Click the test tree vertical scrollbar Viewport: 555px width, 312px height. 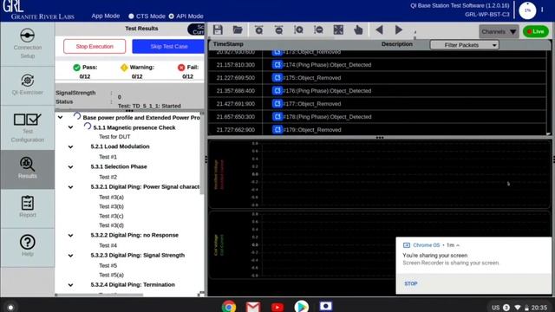click(202, 154)
